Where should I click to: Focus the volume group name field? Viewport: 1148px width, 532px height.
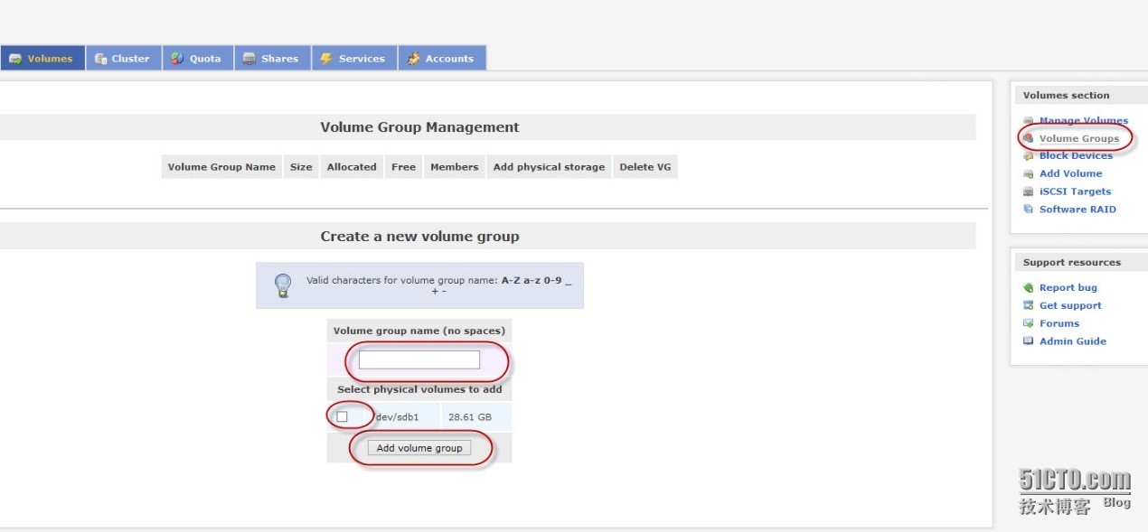point(419,359)
